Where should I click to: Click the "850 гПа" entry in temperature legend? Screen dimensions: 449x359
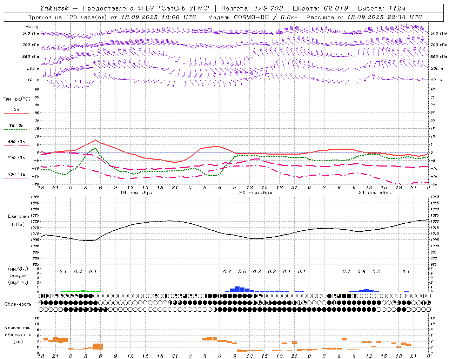pos(16,142)
